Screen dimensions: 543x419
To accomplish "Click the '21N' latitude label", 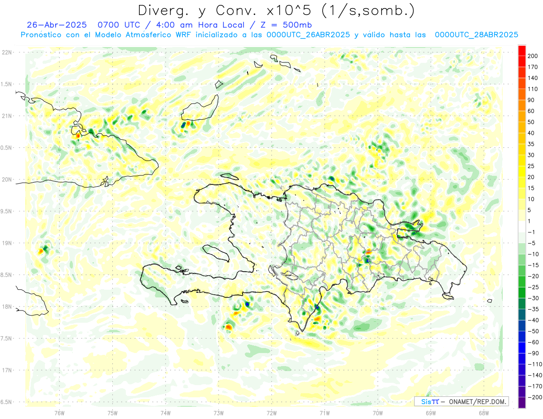I will tap(7, 116).
